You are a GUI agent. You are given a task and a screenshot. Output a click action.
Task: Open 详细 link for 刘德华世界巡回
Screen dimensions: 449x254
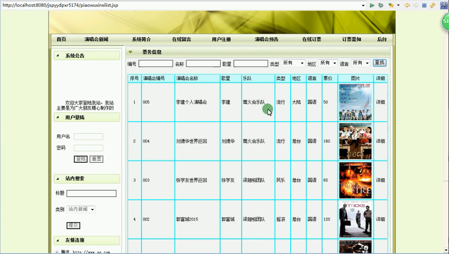pyautogui.click(x=380, y=141)
